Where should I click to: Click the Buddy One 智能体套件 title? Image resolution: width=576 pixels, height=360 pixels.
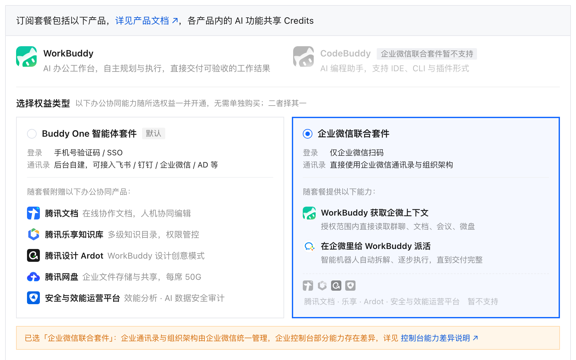tap(89, 133)
